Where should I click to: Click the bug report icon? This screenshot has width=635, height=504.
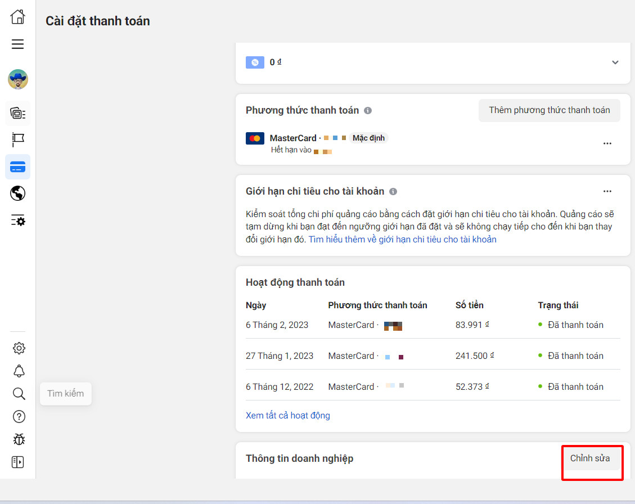pos(19,439)
